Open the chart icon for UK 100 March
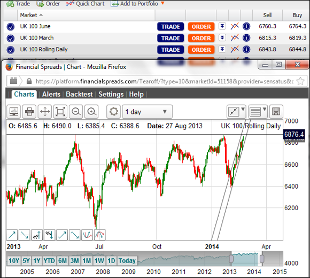Viewport: 310px width, 278px height. coord(235,37)
